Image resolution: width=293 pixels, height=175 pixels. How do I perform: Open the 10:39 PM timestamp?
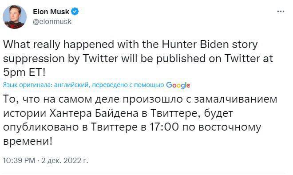point(19,160)
